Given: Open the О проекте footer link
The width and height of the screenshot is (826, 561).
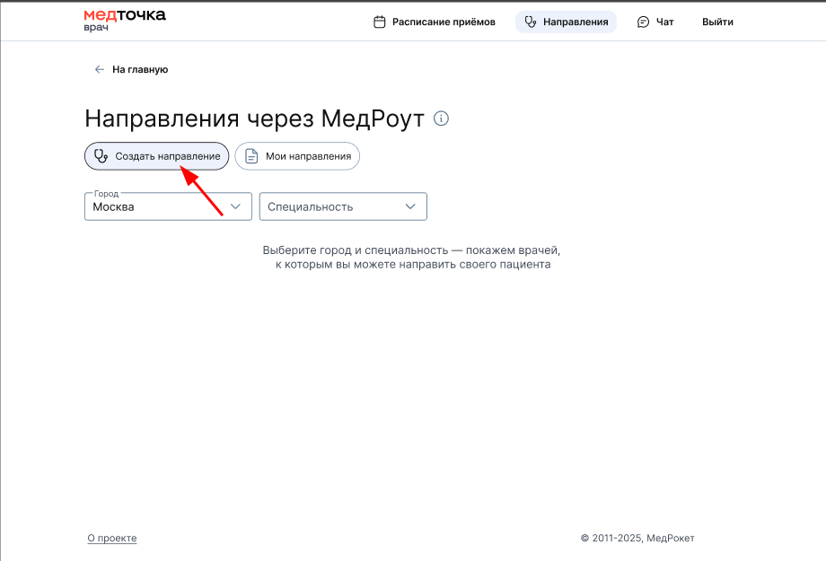Looking at the screenshot, I should point(112,538).
